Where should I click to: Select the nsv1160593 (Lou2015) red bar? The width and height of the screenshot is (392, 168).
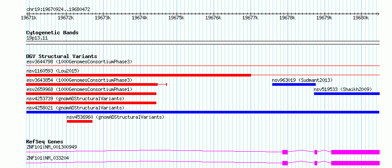pos(138,75)
